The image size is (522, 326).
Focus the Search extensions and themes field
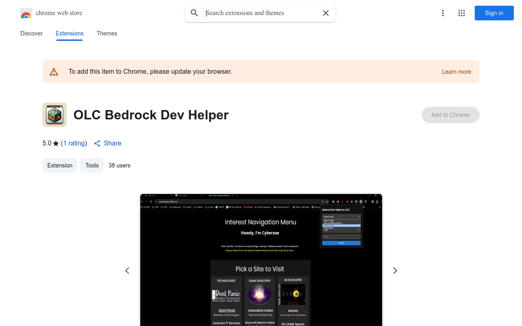[x=261, y=13]
